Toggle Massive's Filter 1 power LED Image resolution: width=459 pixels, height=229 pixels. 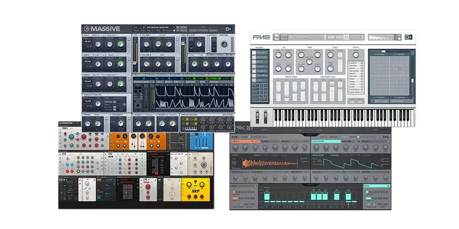(x=141, y=35)
